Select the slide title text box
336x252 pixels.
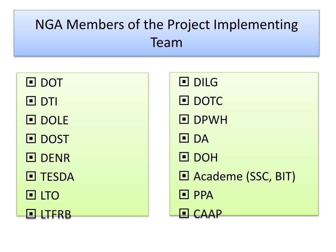coord(167,33)
